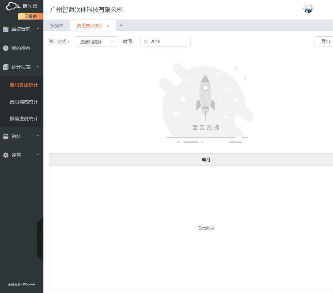Click the 统计报表 chart icon
Screen dimensions: 333x293
point(6,67)
